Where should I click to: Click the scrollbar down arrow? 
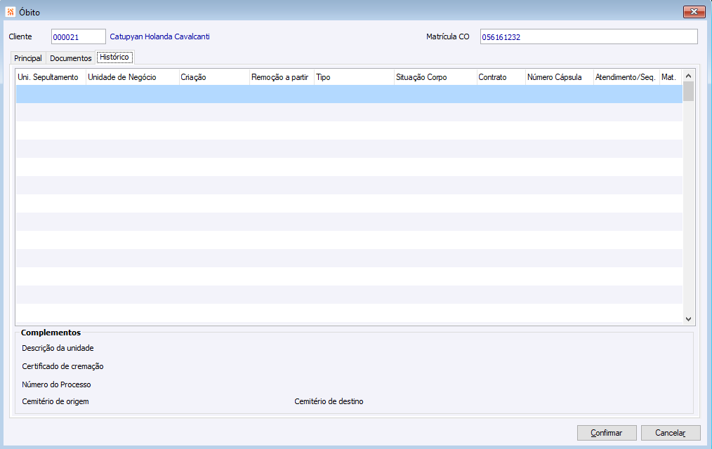(x=688, y=319)
